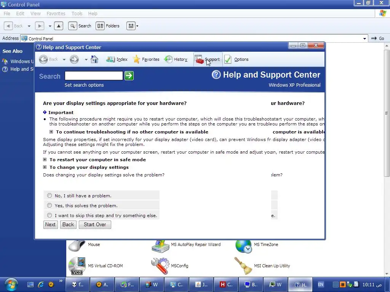Open Options in Help and Support Center
Viewport: 390px width, 292px height.
(237, 59)
